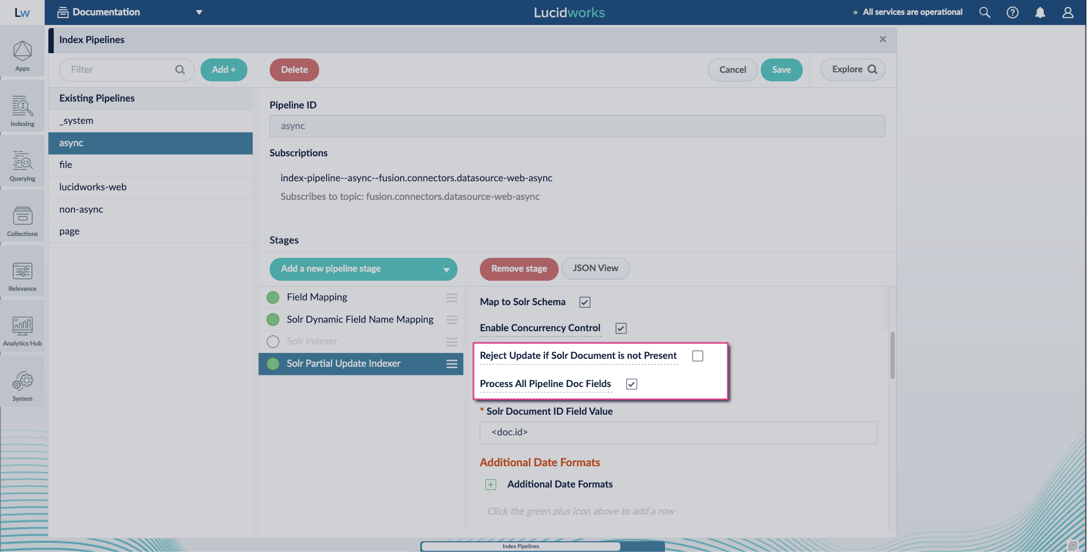Select the non-async pipeline
1089x554 pixels.
[x=151, y=209]
